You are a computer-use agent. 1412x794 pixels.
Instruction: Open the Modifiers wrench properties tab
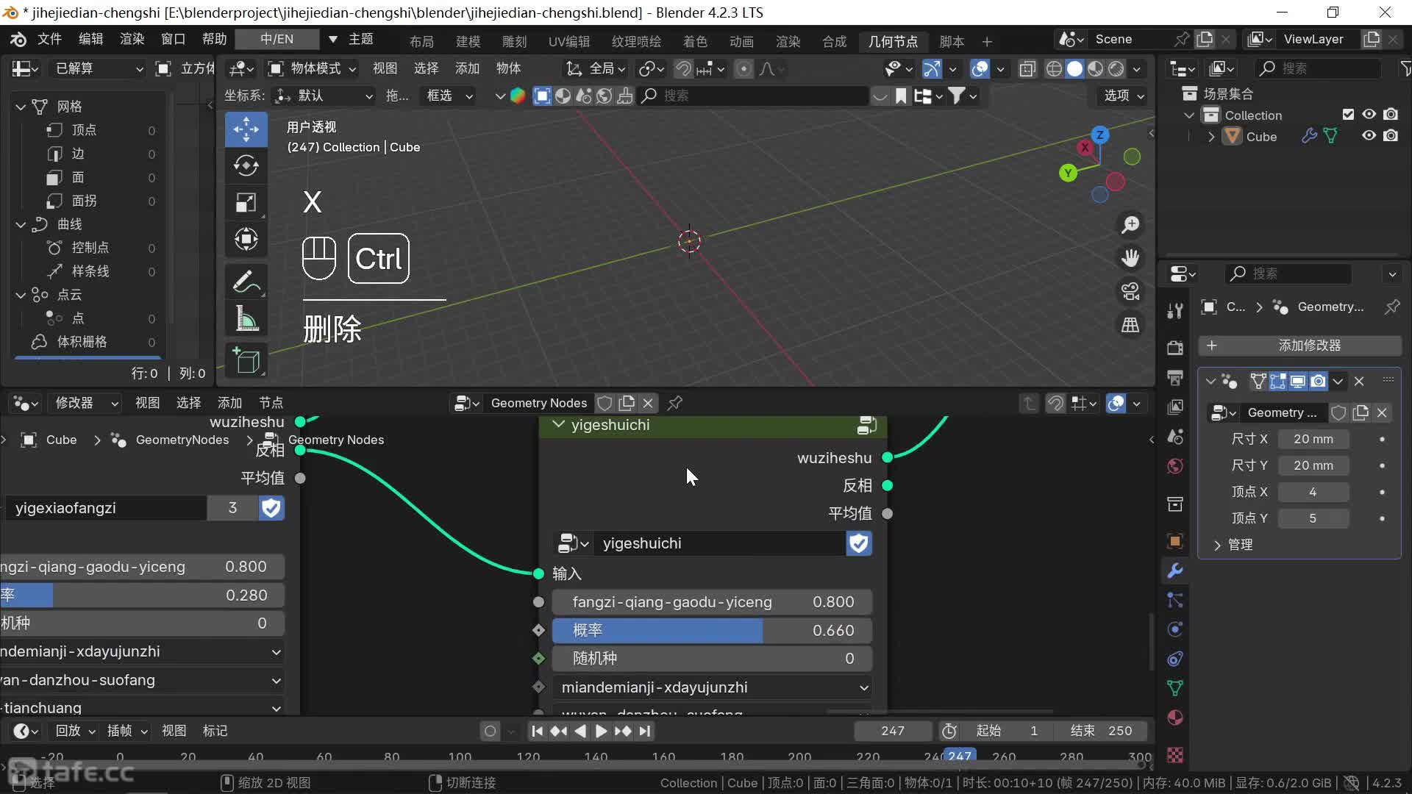pos(1175,571)
